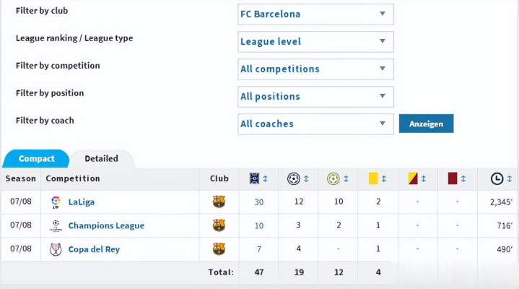Click the Champions League logo icon
The height and width of the screenshot is (289, 519).
(x=56, y=225)
